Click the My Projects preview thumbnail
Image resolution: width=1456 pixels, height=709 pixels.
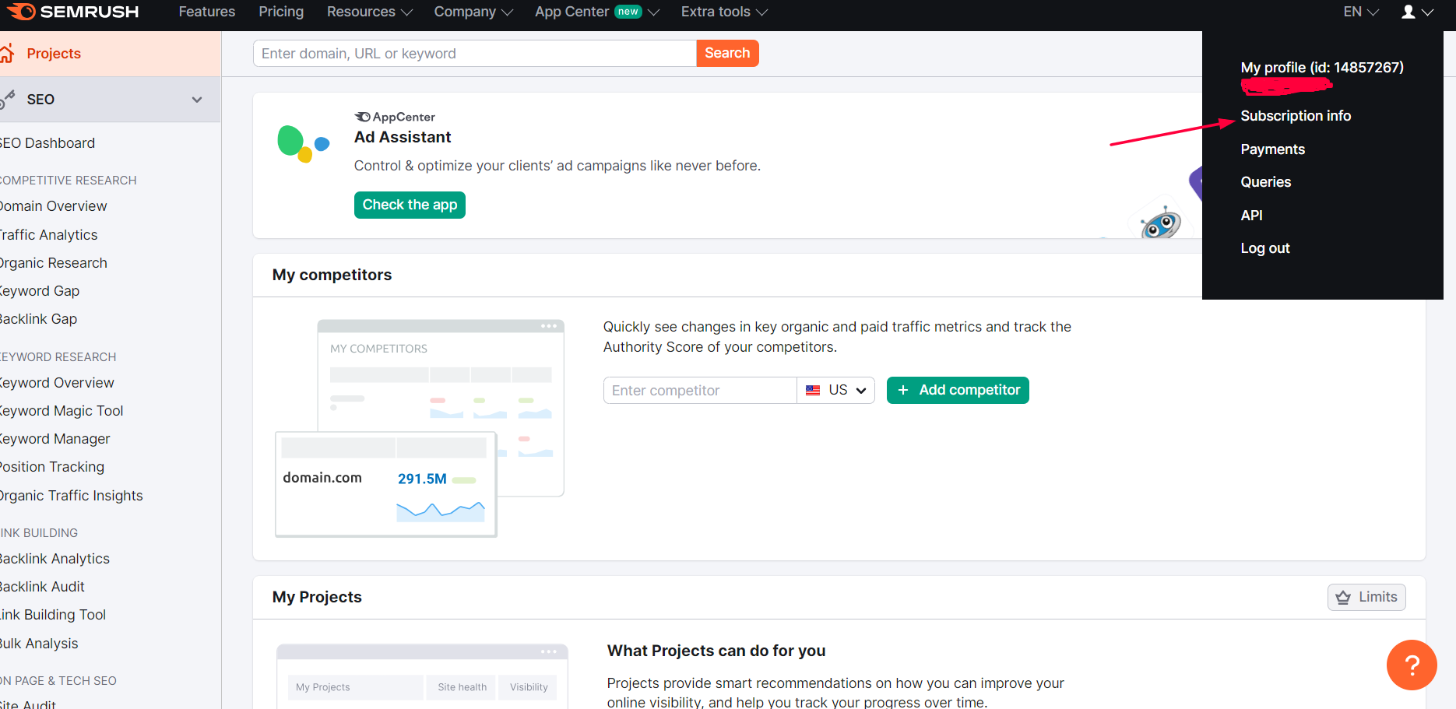click(x=422, y=676)
